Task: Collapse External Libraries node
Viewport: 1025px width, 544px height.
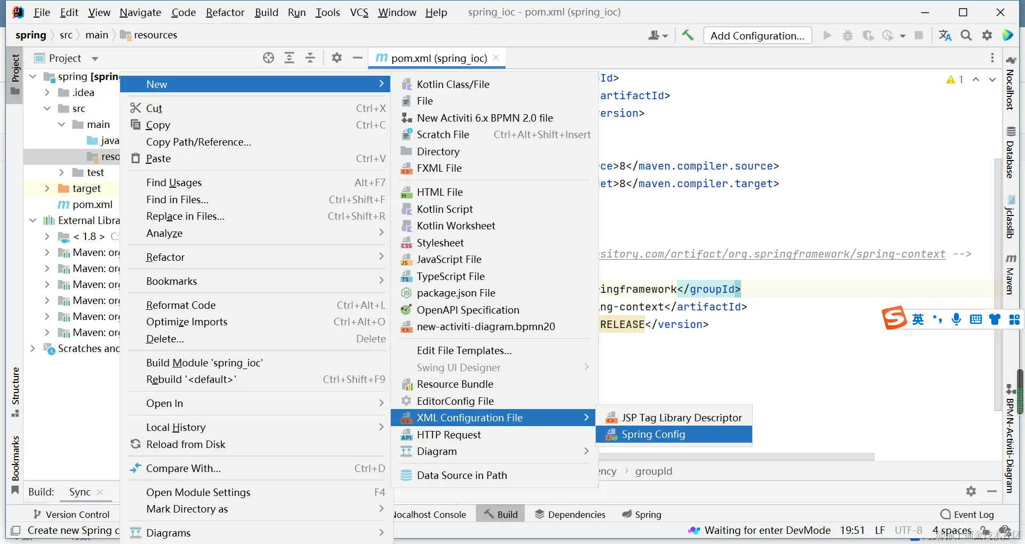Action: point(33,220)
